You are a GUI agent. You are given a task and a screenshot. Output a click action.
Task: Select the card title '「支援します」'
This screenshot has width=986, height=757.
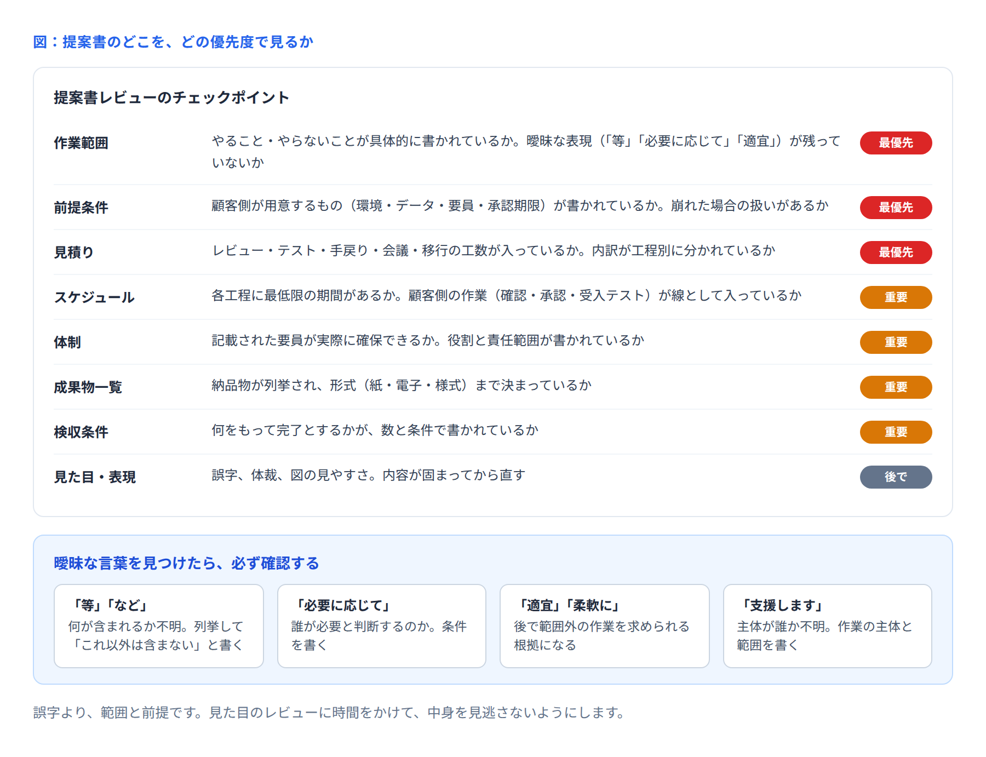tap(782, 605)
